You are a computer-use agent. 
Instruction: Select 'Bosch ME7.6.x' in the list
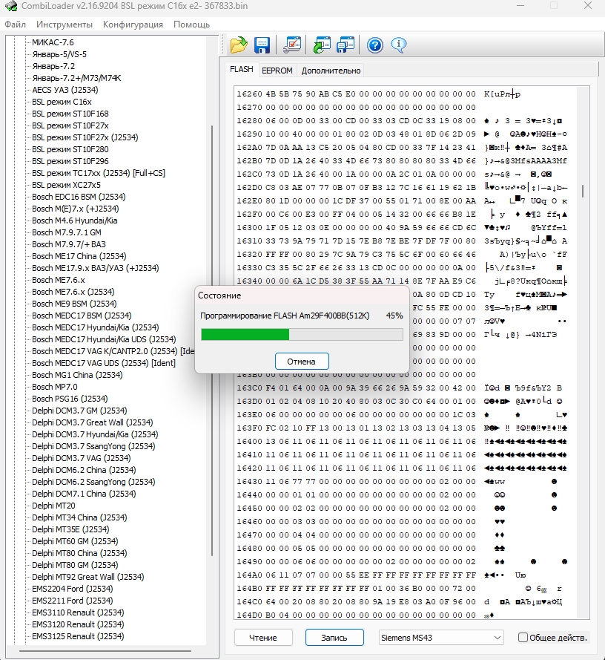click(x=59, y=280)
